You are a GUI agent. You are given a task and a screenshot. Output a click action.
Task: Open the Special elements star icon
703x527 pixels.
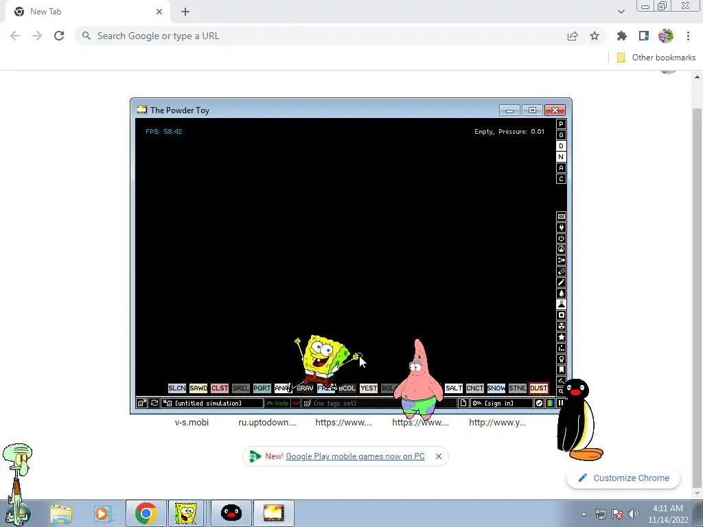click(561, 337)
